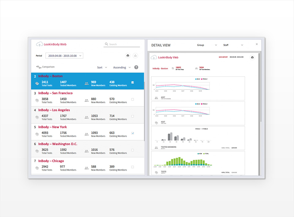The image size is (294, 217).
Task: Click the green TOTAL swatch in the Tests chart
Action: pos(204,154)
